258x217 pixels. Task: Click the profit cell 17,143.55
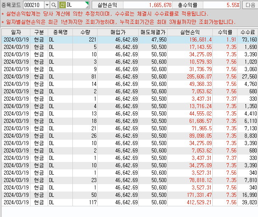pos(190,47)
